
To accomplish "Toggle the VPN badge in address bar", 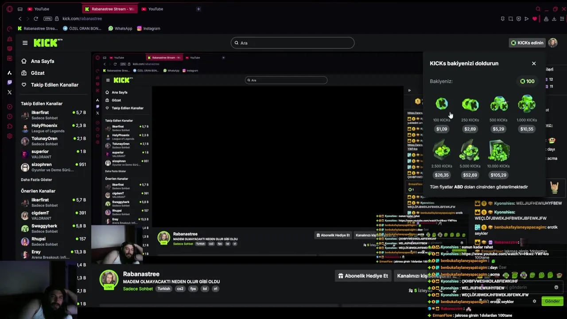I will pos(48,19).
